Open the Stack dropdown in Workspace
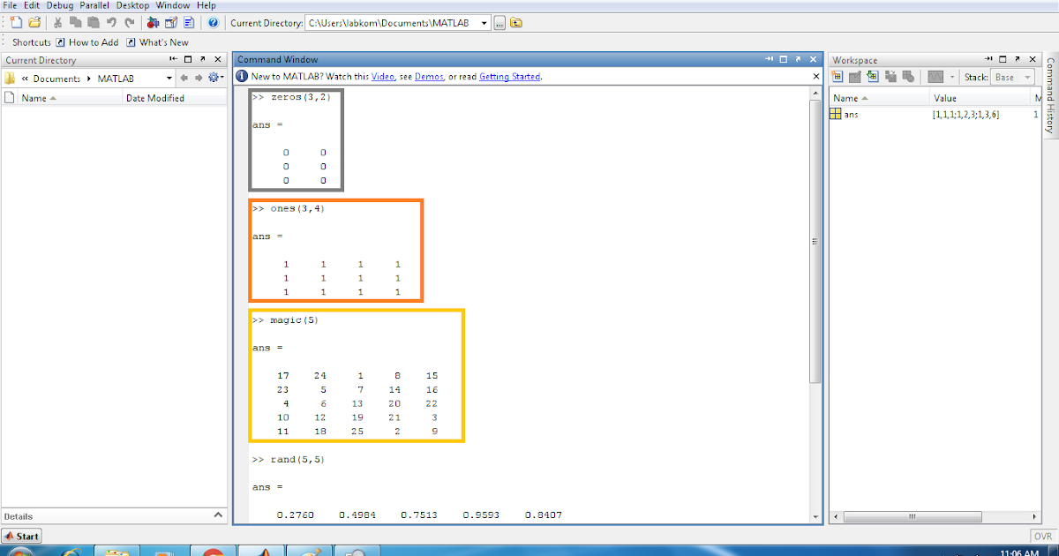 1028,77
